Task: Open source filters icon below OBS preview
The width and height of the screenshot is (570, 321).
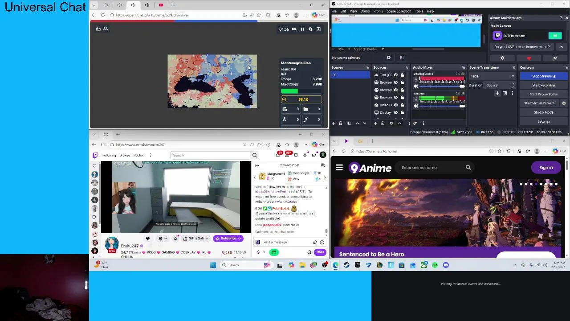Action: pyautogui.click(x=401, y=58)
